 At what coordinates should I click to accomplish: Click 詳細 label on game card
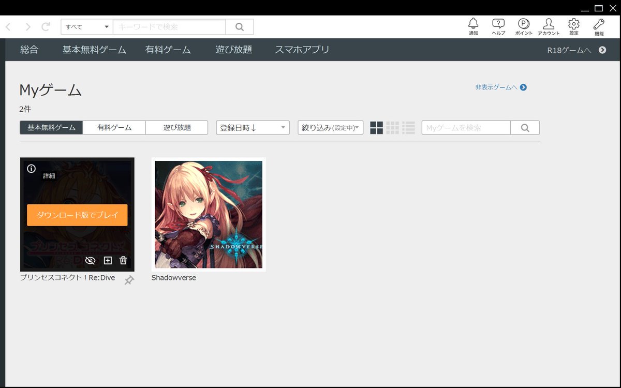pyautogui.click(x=49, y=176)
